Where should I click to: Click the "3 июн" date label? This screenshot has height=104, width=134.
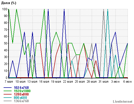pos(115,82)
